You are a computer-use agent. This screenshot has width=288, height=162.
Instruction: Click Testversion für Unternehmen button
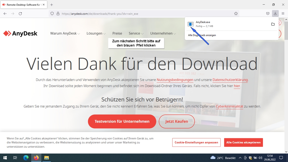tap(122, 122)
